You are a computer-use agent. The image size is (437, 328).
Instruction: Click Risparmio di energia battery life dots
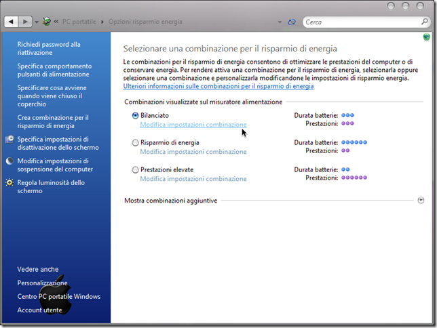click(354, 142)
